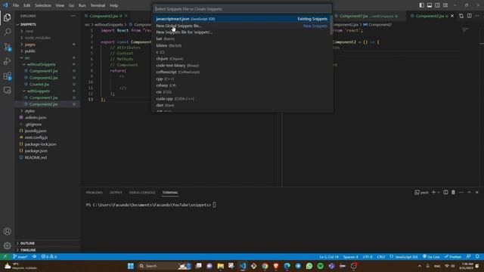Image resolution: width=484 pixels, height=272 pixels.
Task: Kill the terminal with the trash icon
Action: pos(453,192)
